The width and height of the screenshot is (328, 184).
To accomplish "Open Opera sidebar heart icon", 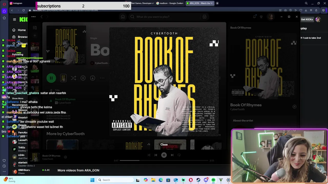I will tap(4, 160).
